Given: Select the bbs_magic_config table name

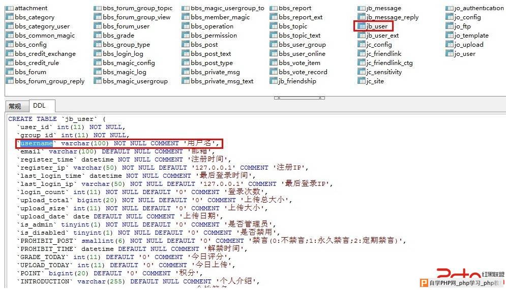Looking at the screenshot, I should pyautogui.click(x=129, y=63).
